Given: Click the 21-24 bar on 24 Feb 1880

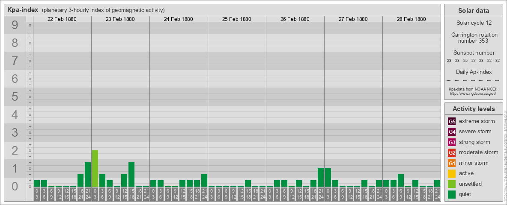Looking at the screenshot, I should pos(204,181).
